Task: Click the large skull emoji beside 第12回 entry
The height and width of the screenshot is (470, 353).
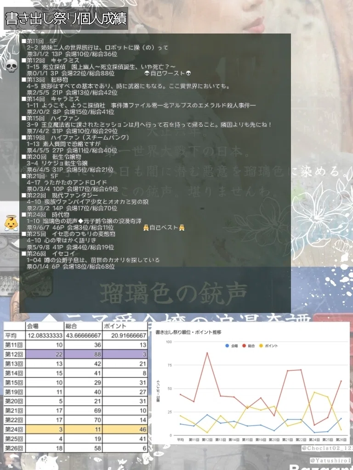Action: [x=11, y=66]
